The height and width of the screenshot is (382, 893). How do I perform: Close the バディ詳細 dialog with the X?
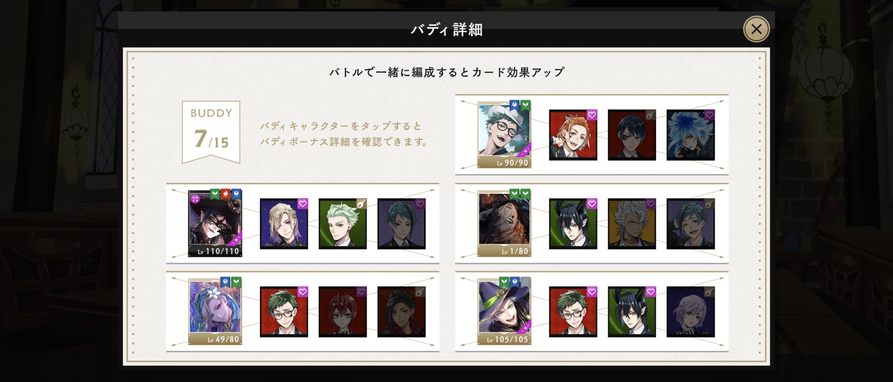click(x=756, y=29)
